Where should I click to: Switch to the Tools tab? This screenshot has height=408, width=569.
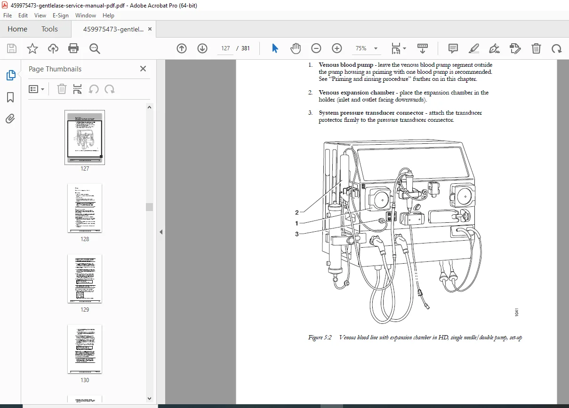coord(49,29)
